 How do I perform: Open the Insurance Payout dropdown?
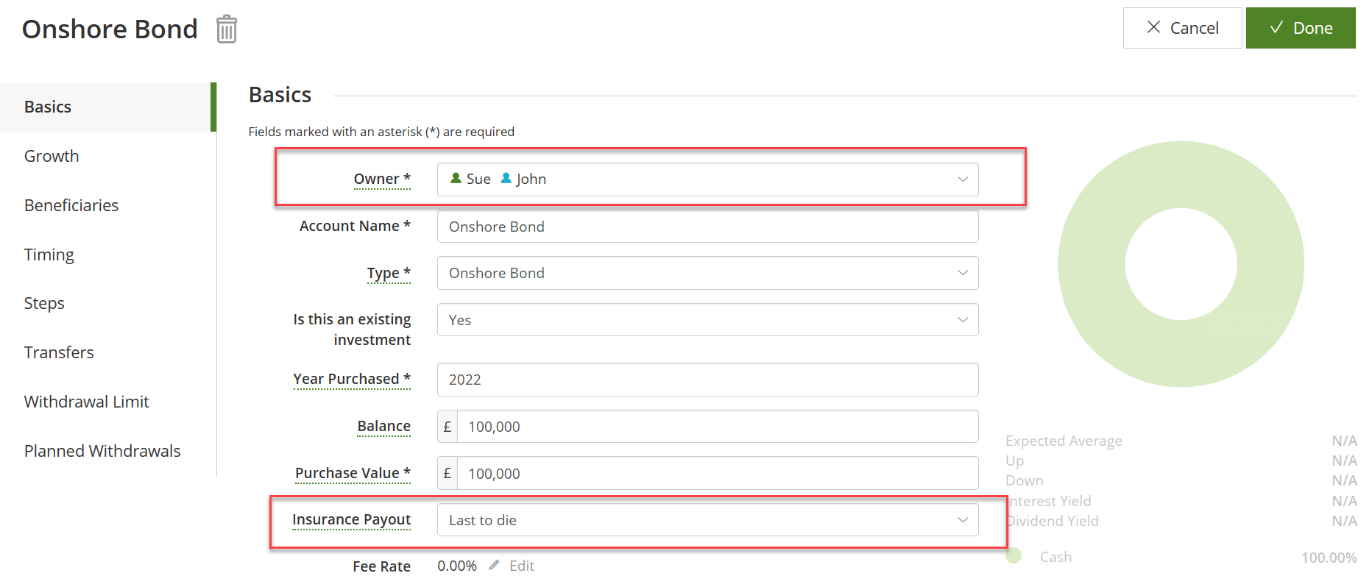tap(962, 520)
